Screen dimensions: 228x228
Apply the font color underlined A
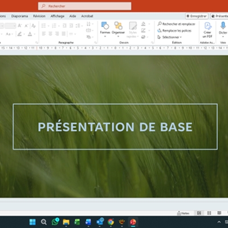point(30,34)
